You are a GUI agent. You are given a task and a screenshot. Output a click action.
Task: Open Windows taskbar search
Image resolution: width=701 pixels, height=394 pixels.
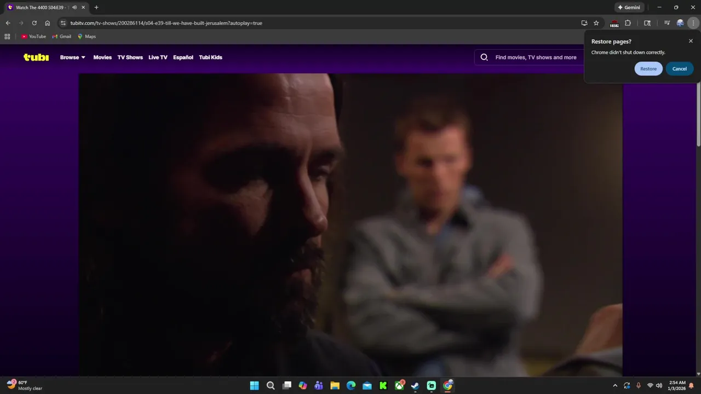coord(271,385)
